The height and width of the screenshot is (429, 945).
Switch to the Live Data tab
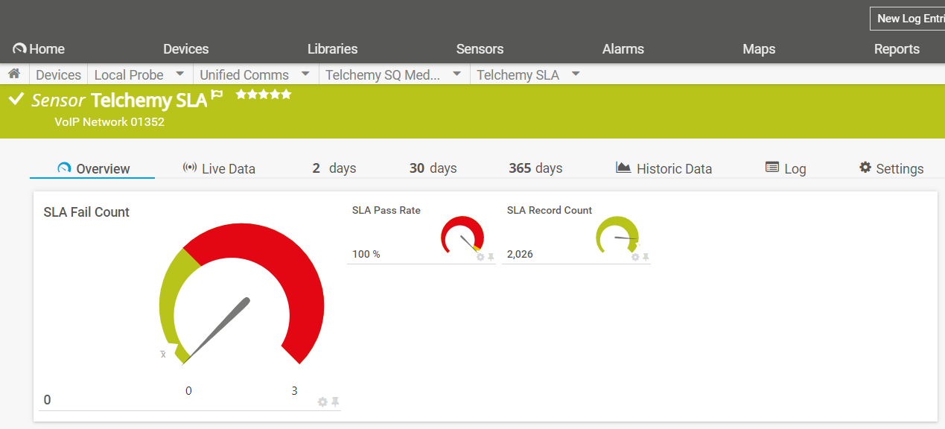coord(219,168)
